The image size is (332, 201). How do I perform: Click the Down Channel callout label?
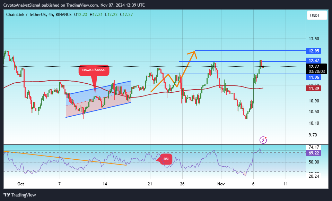[94, 70]
